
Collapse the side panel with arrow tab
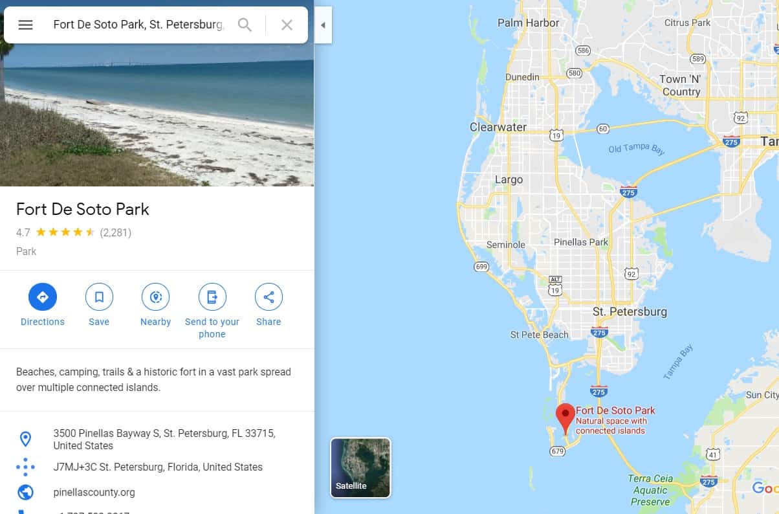[323, 25]
